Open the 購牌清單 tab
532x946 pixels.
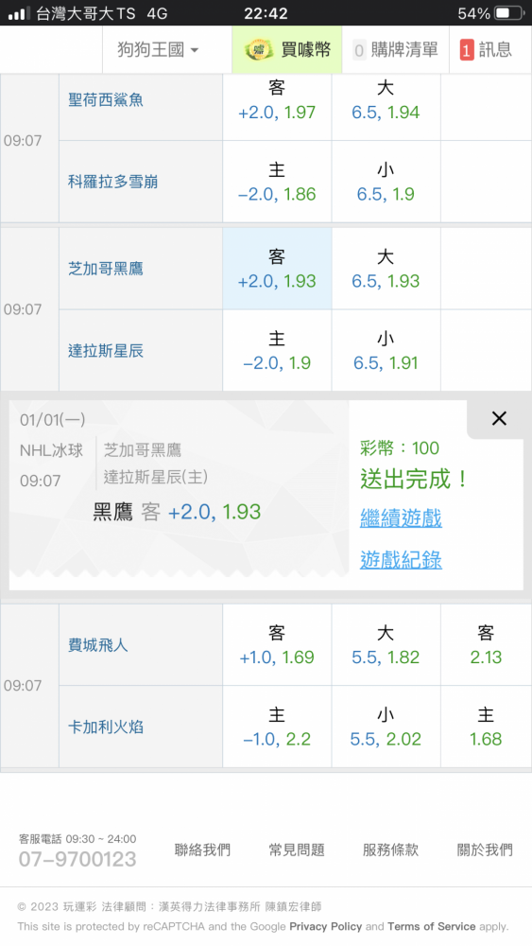coord(395,49)
